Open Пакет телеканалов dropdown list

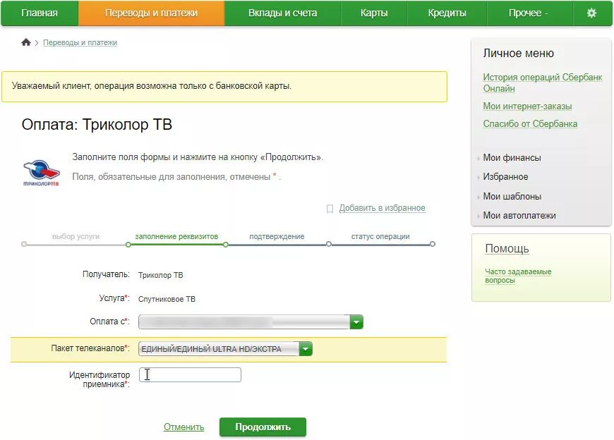click(x=225, y=349)
